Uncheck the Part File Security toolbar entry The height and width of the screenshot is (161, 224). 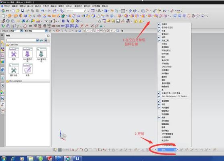159,97
